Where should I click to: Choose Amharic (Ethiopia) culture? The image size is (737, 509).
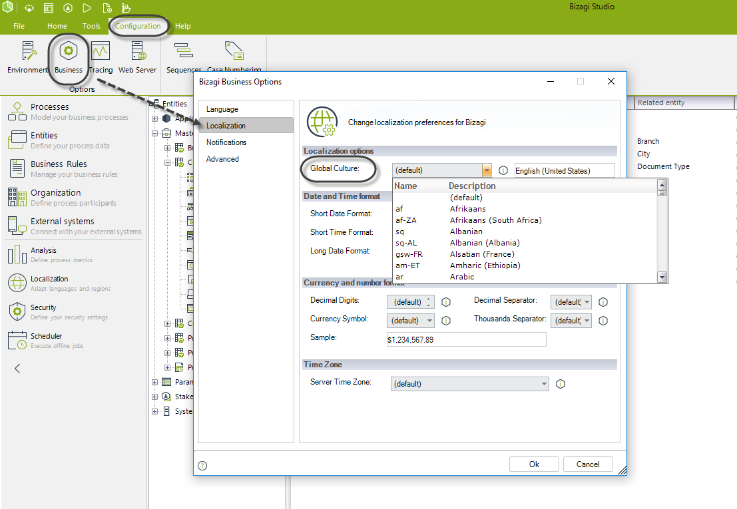tap(525, 265)
